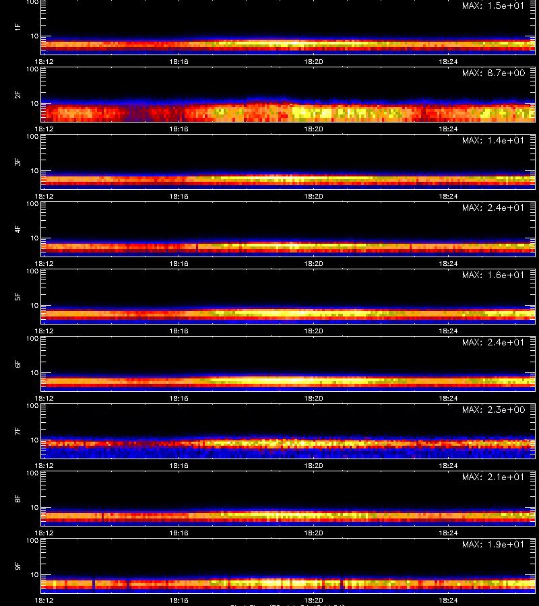Select the MAX: 8.7e+00 readout
This screenshot has width=539, height=606.
[493, 73]
